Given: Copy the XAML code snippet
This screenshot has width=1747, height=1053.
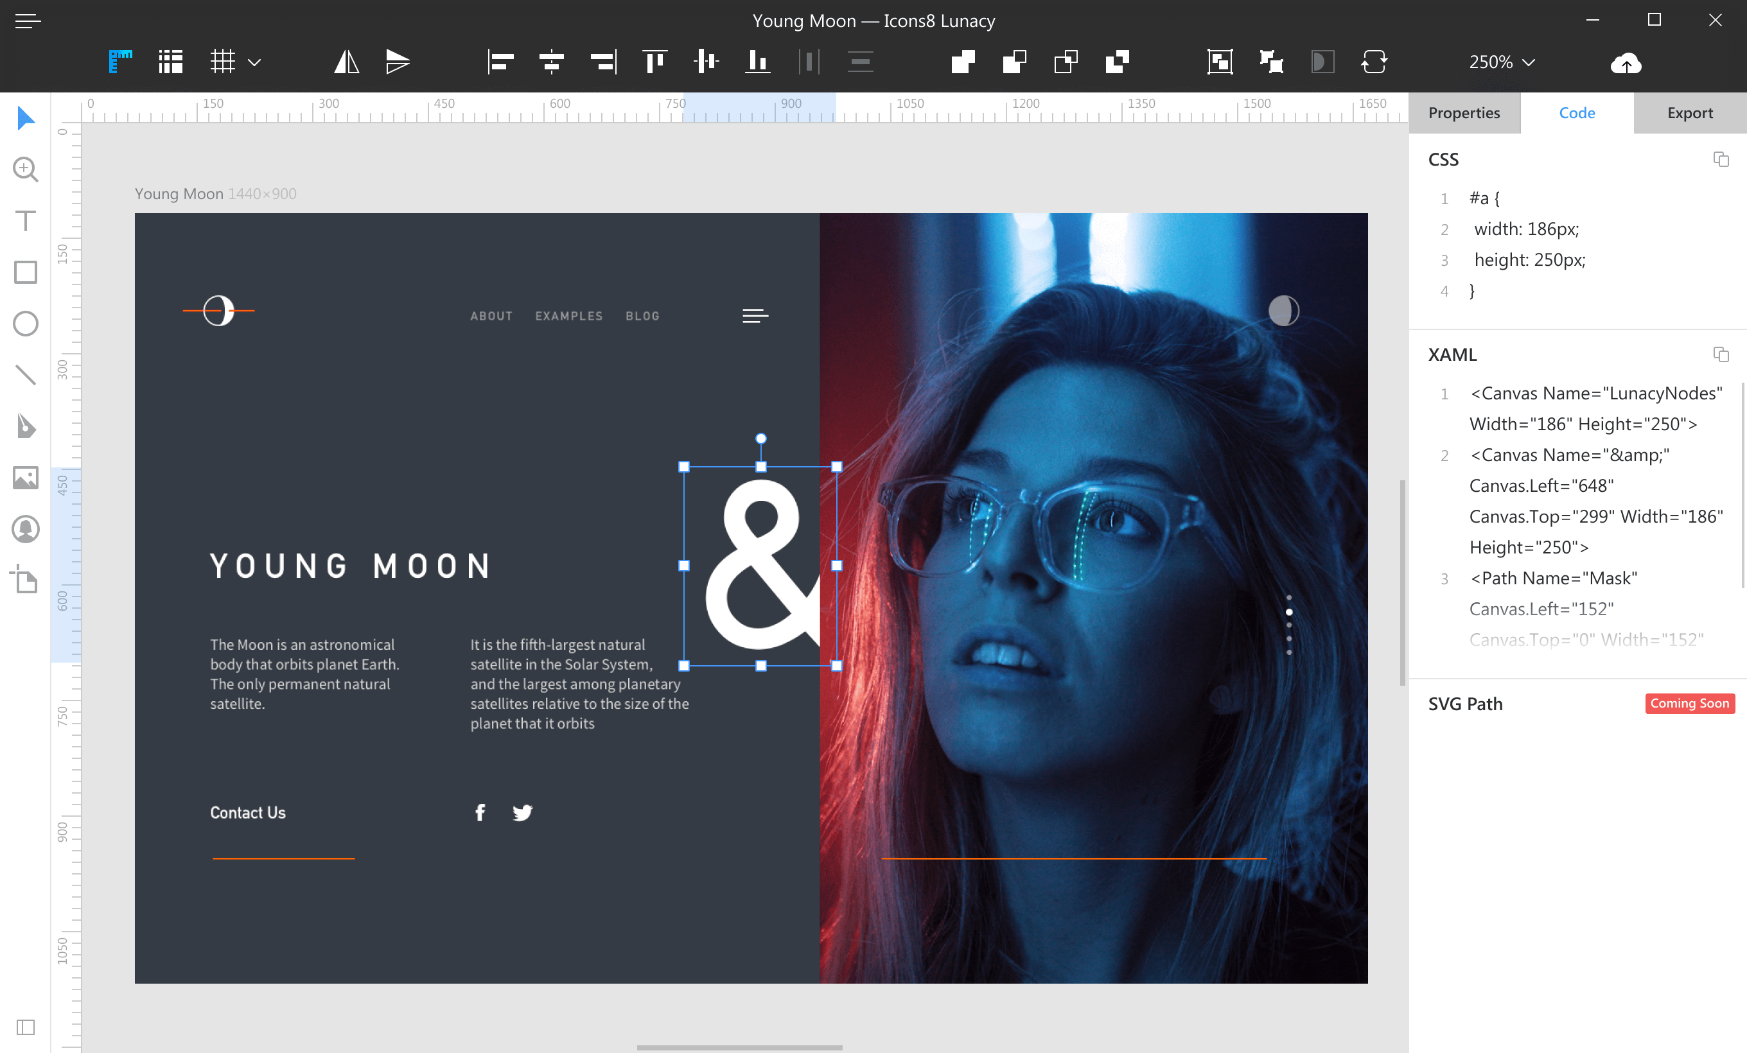Looking at the screenshot, I should pyautogui.click(x=1721, y=354).
